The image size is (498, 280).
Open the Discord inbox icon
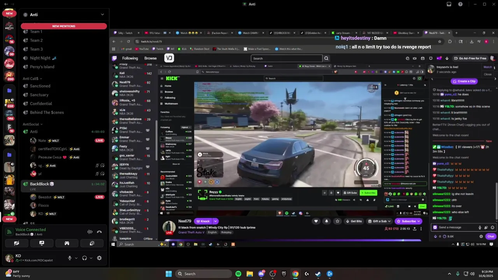(x=449, y=4)
